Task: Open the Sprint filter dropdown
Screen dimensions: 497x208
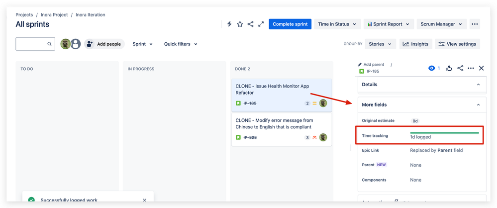Action: click(143, 44)
